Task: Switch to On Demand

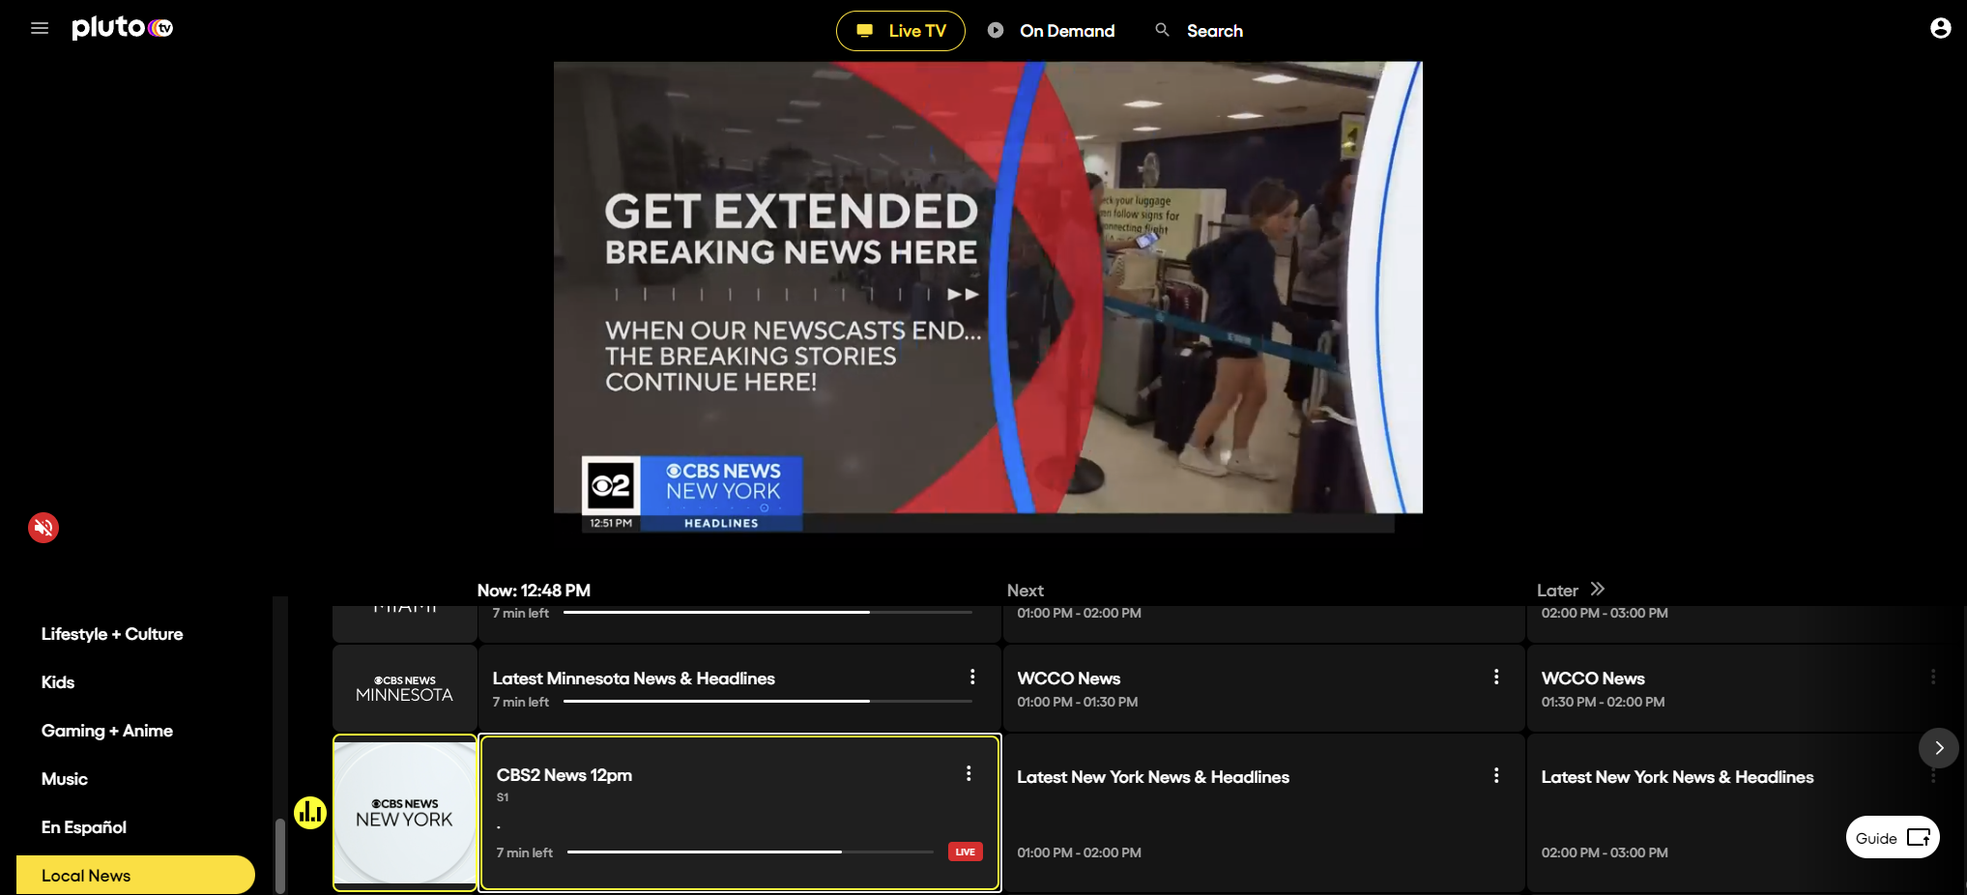Action: click(x=1052, y=30)
